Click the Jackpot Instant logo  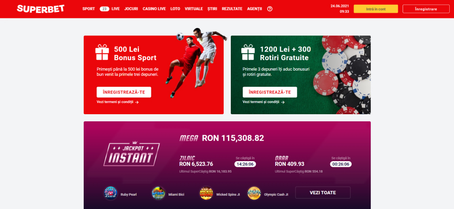(x=131, y=154)
